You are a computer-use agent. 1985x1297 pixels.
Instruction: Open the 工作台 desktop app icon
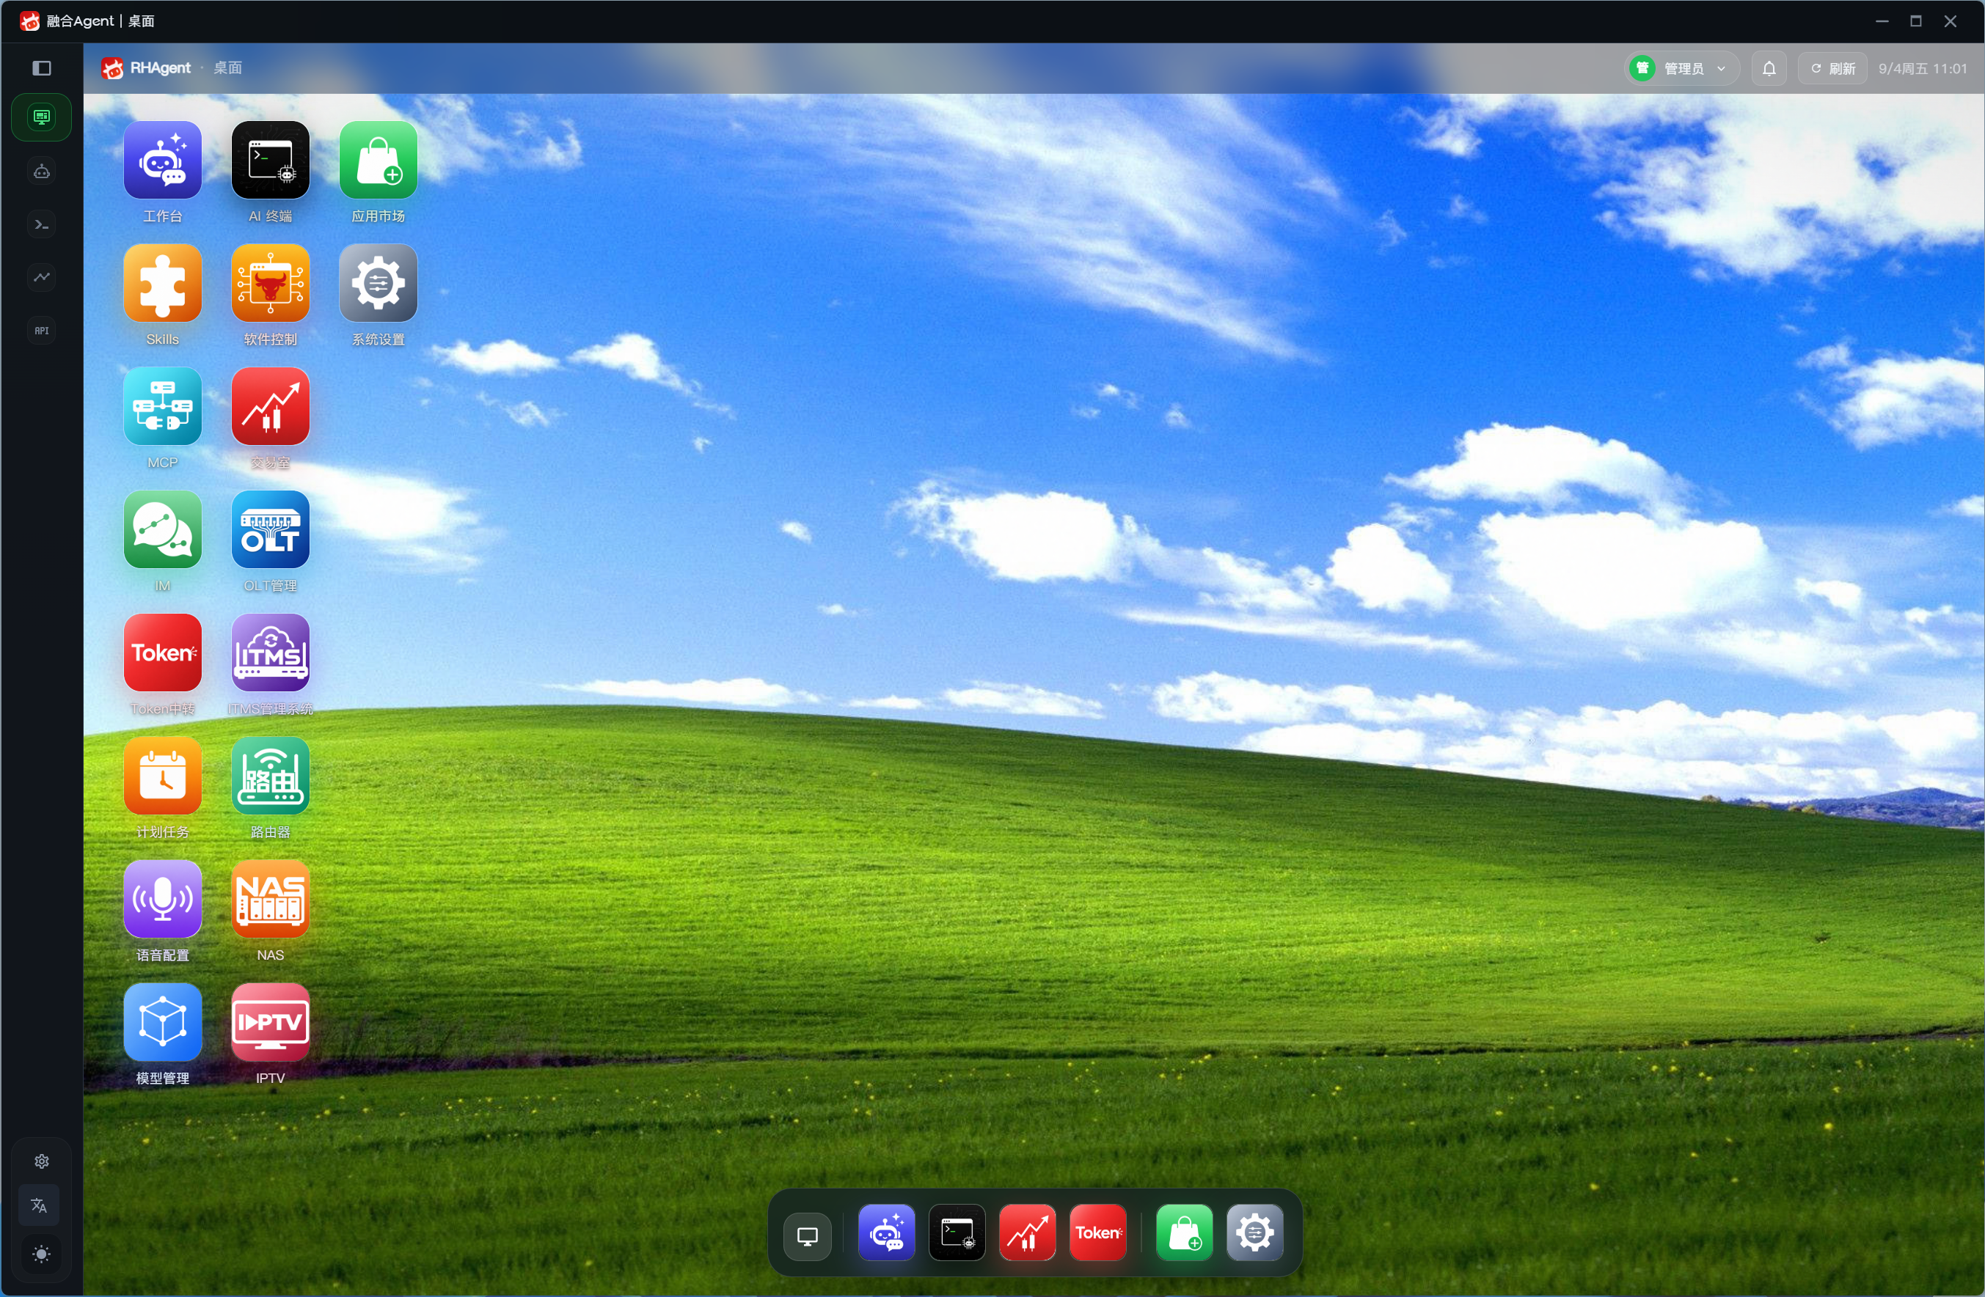coord(163,160)
